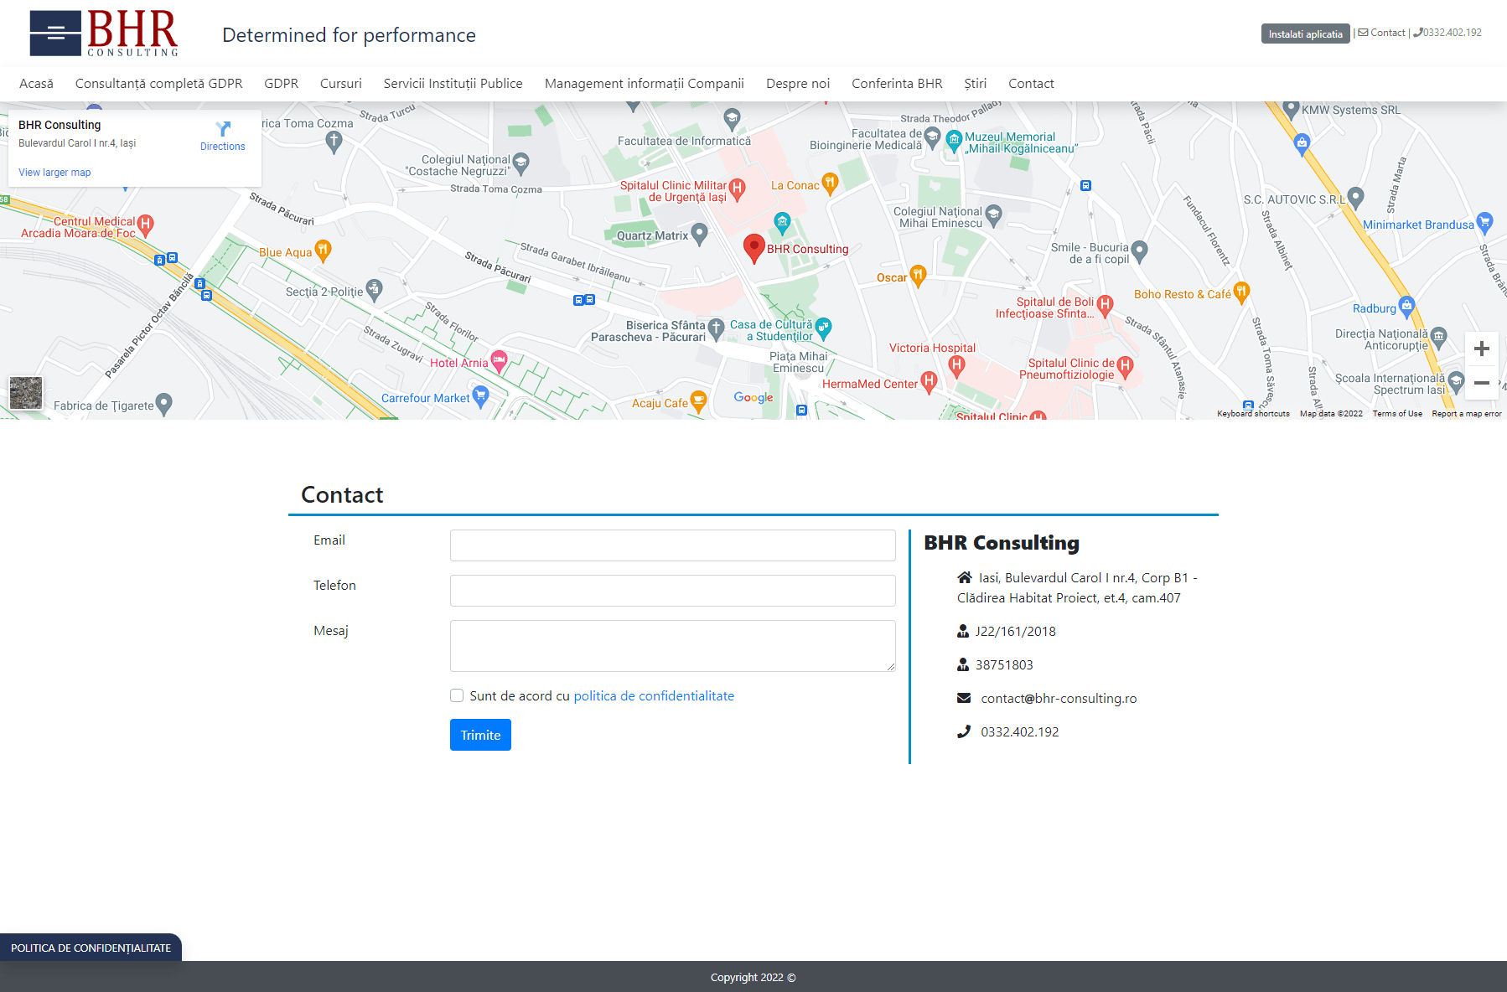
Task: Click the Google logo on the map
Action: (753, 398)
